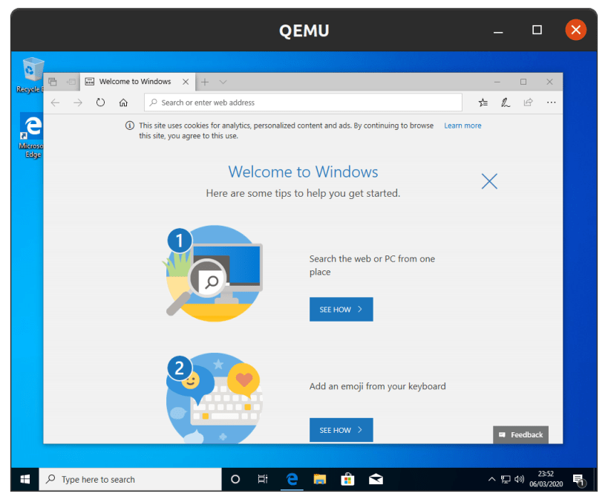Open the Feedback button
Screen dimensions: 608x502
coord(520,434)
